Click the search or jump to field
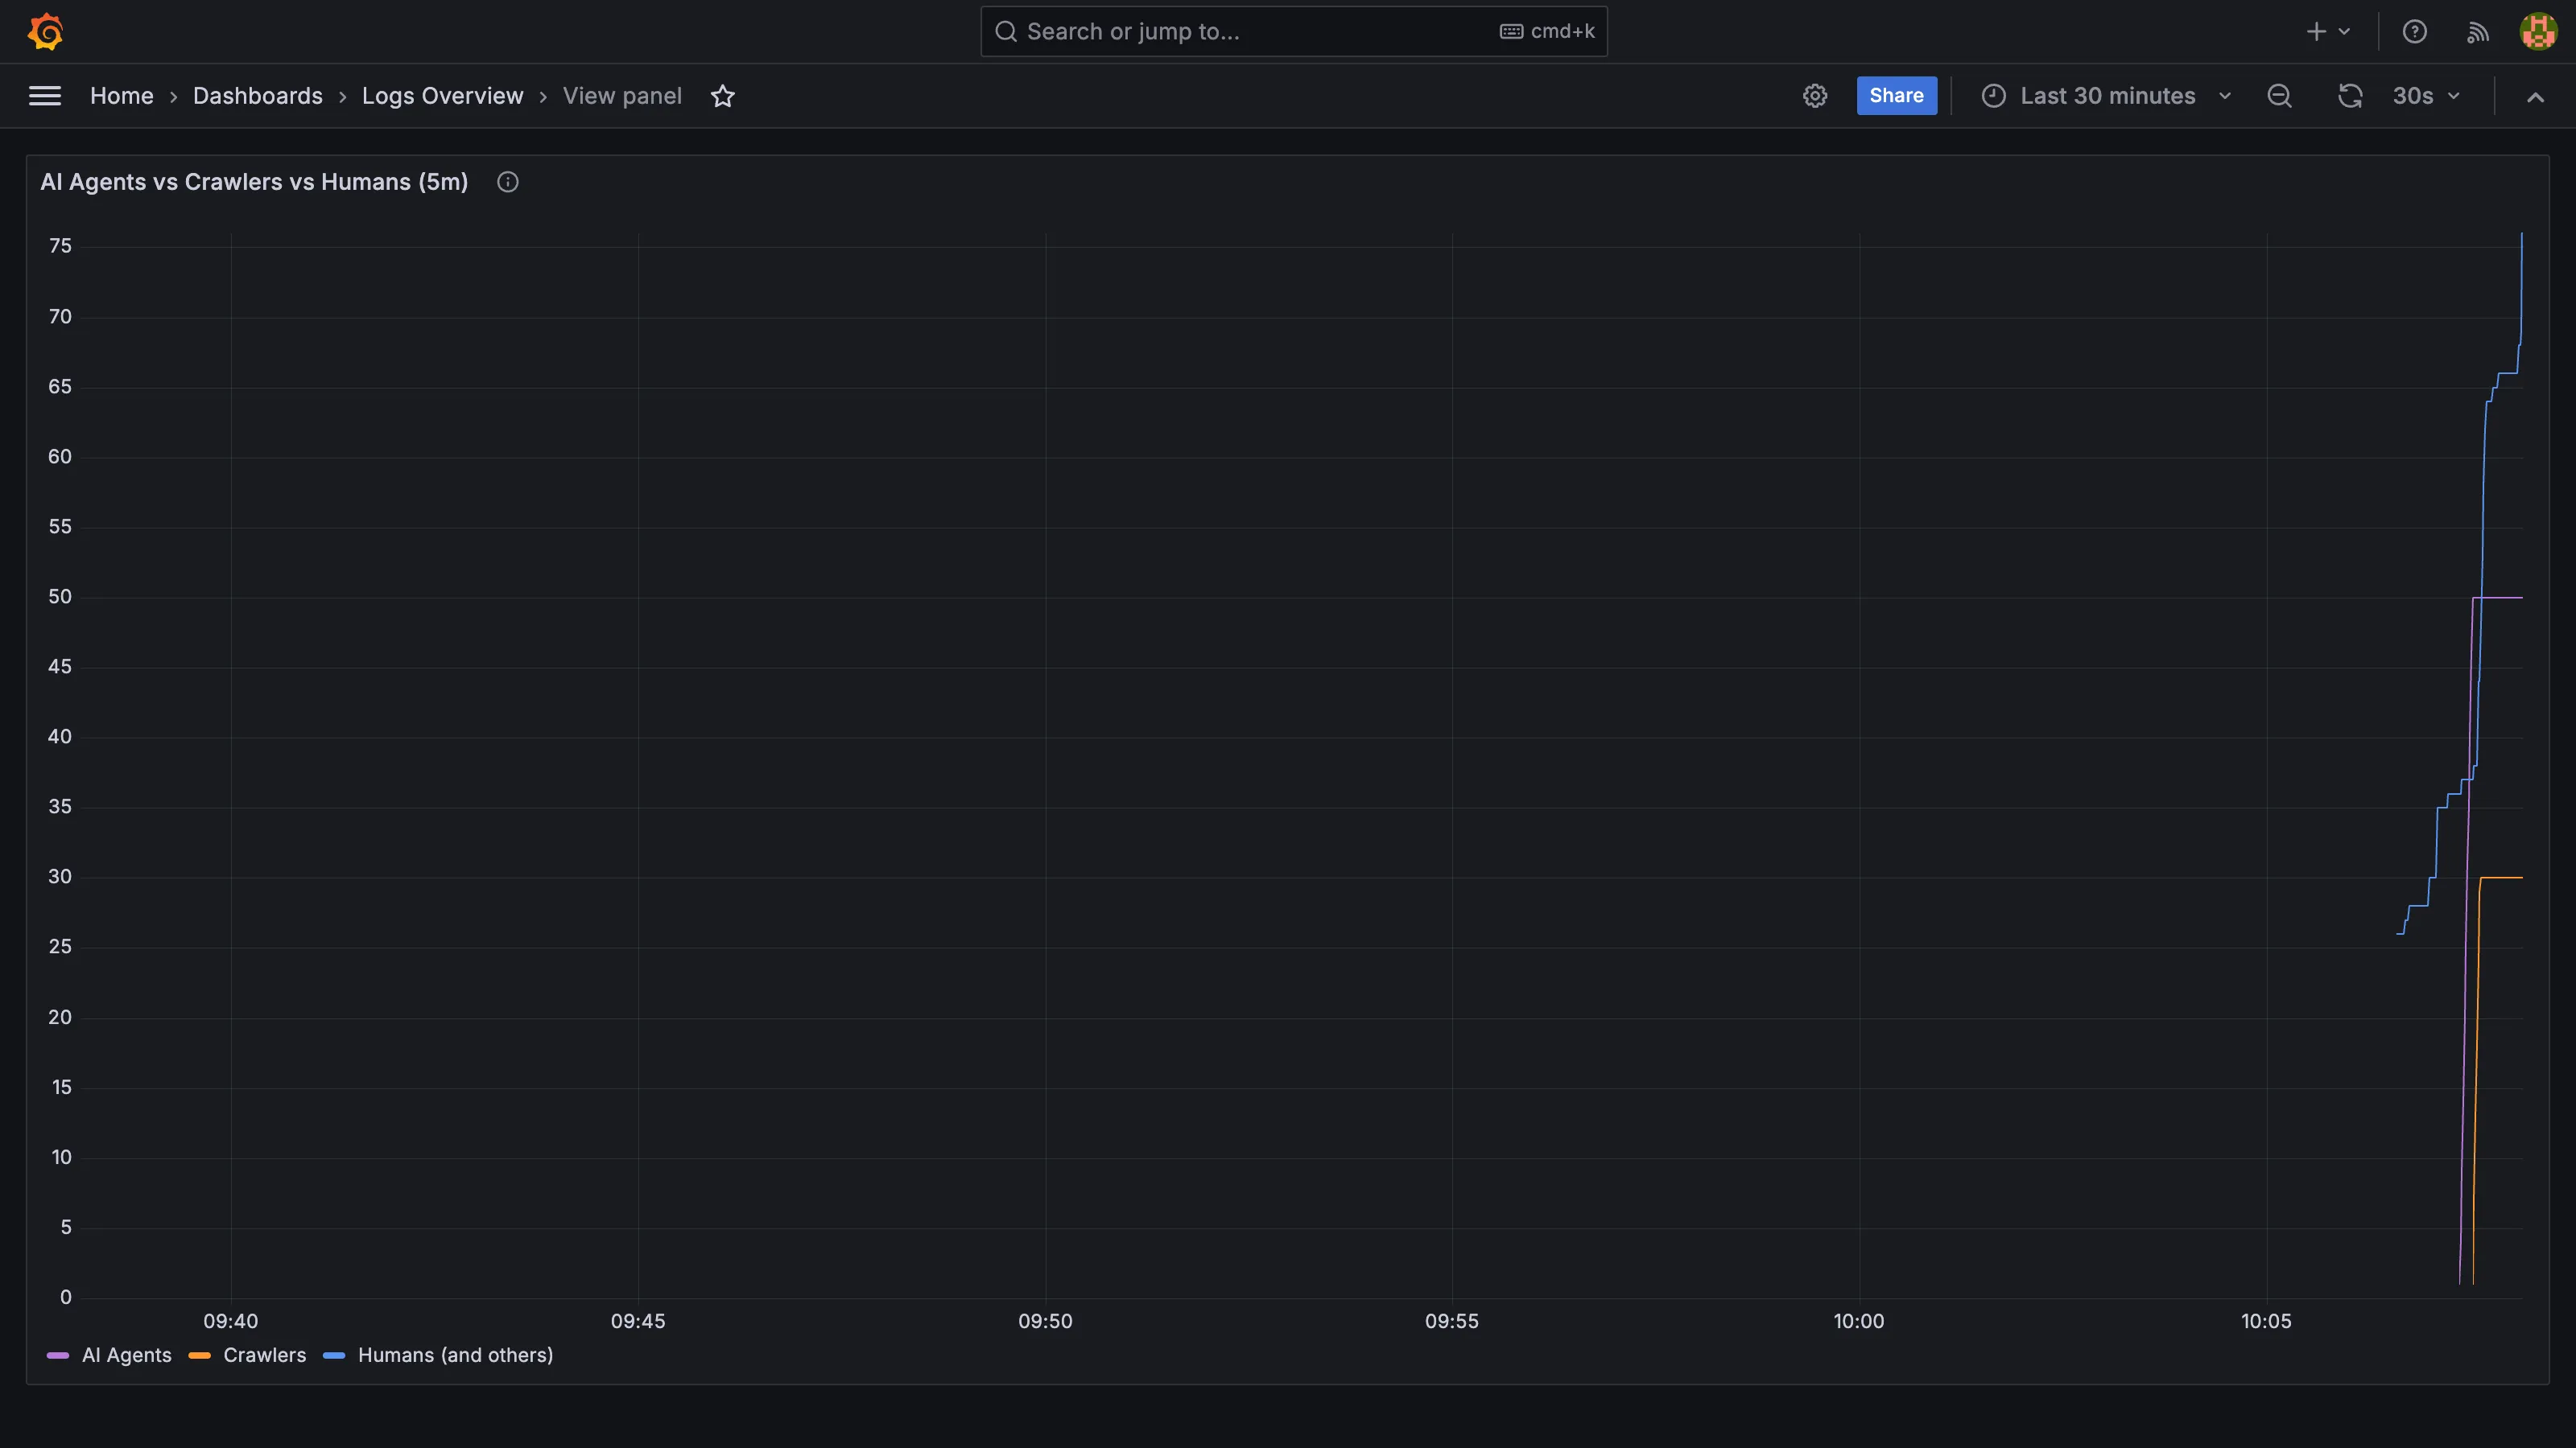2576x1448 pixels. (1293, 31)
